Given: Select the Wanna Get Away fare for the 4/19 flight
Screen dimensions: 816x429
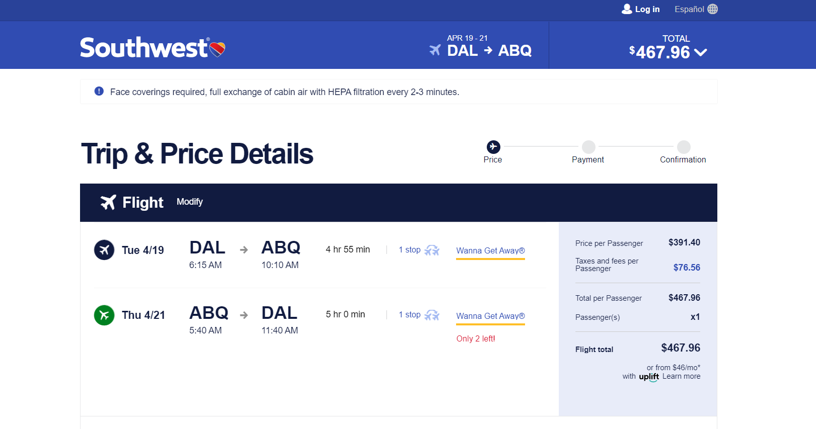Looking at the screenshot, I should 490,250.
